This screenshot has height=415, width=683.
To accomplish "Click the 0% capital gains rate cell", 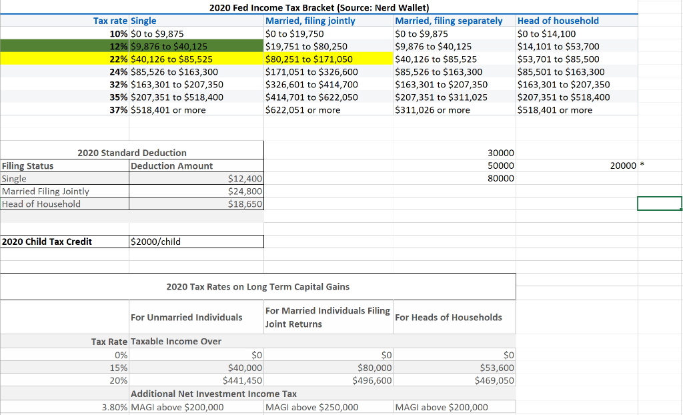I will (65, 355).
